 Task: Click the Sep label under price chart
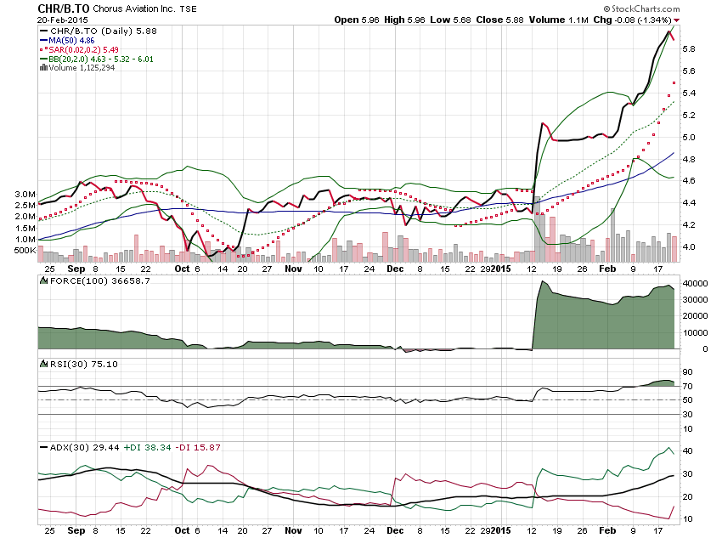(76, 269)
